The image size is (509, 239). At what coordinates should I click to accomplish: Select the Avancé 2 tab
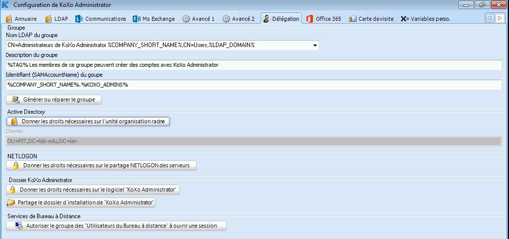239,19
